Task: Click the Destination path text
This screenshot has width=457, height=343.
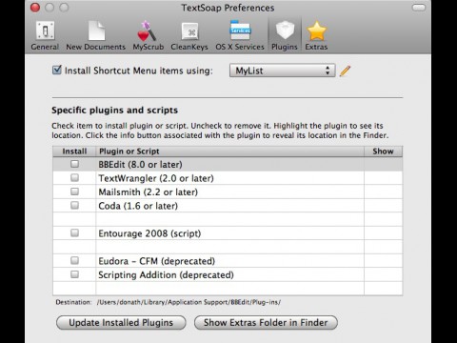Action: [189, 302]
